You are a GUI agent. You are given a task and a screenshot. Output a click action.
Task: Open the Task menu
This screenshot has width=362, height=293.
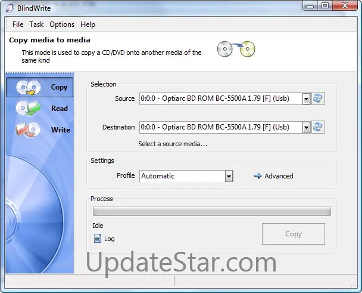tap(36, 24)
